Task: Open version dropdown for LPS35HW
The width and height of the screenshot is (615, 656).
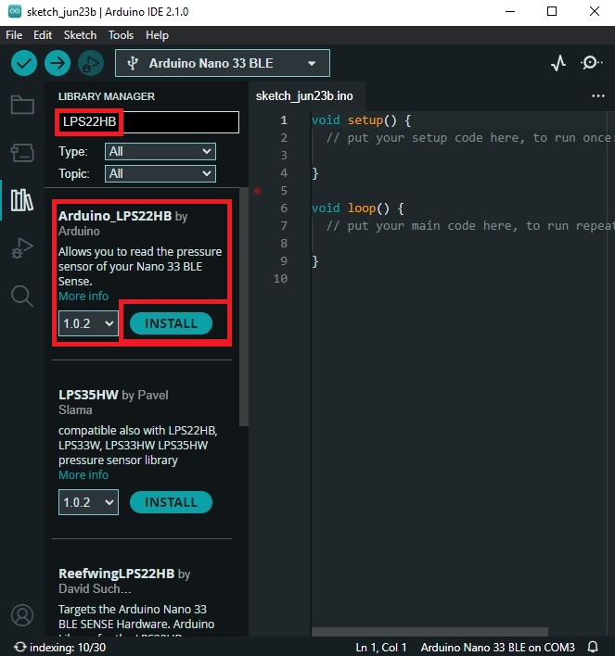Action: [x=88, y=502]
